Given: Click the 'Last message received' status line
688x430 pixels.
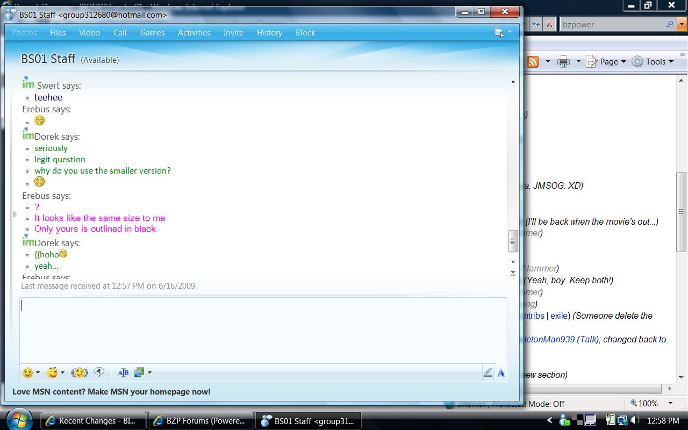Looking at the screenshot, I should click(109, 286).
